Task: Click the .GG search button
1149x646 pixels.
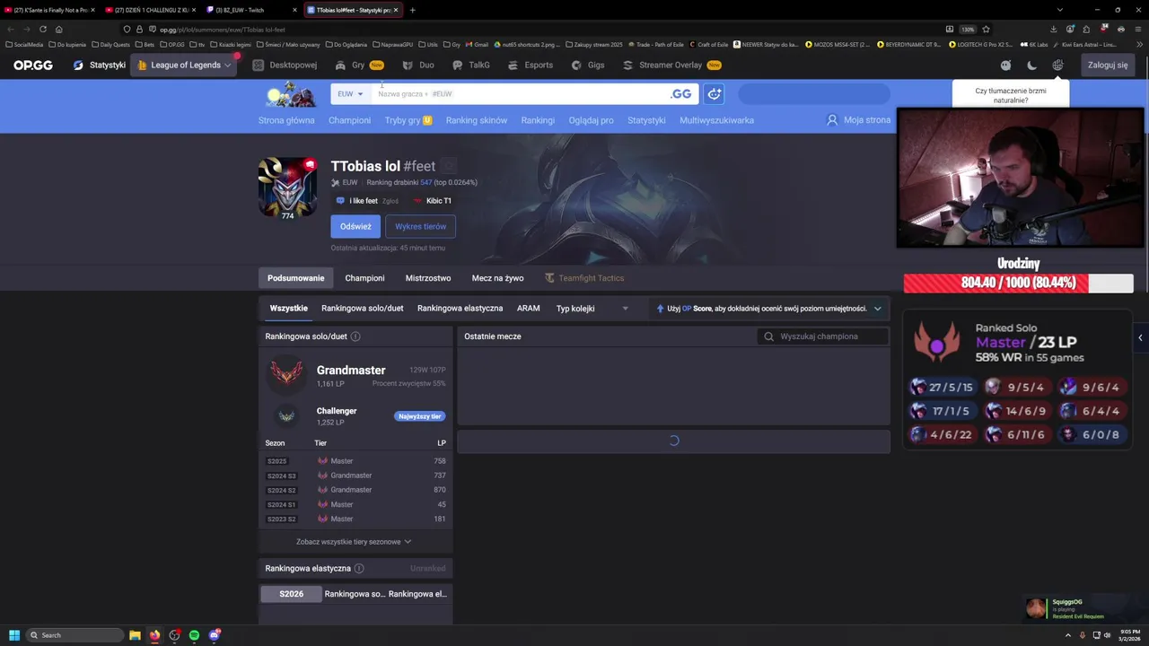Action: tap(681, 93)
